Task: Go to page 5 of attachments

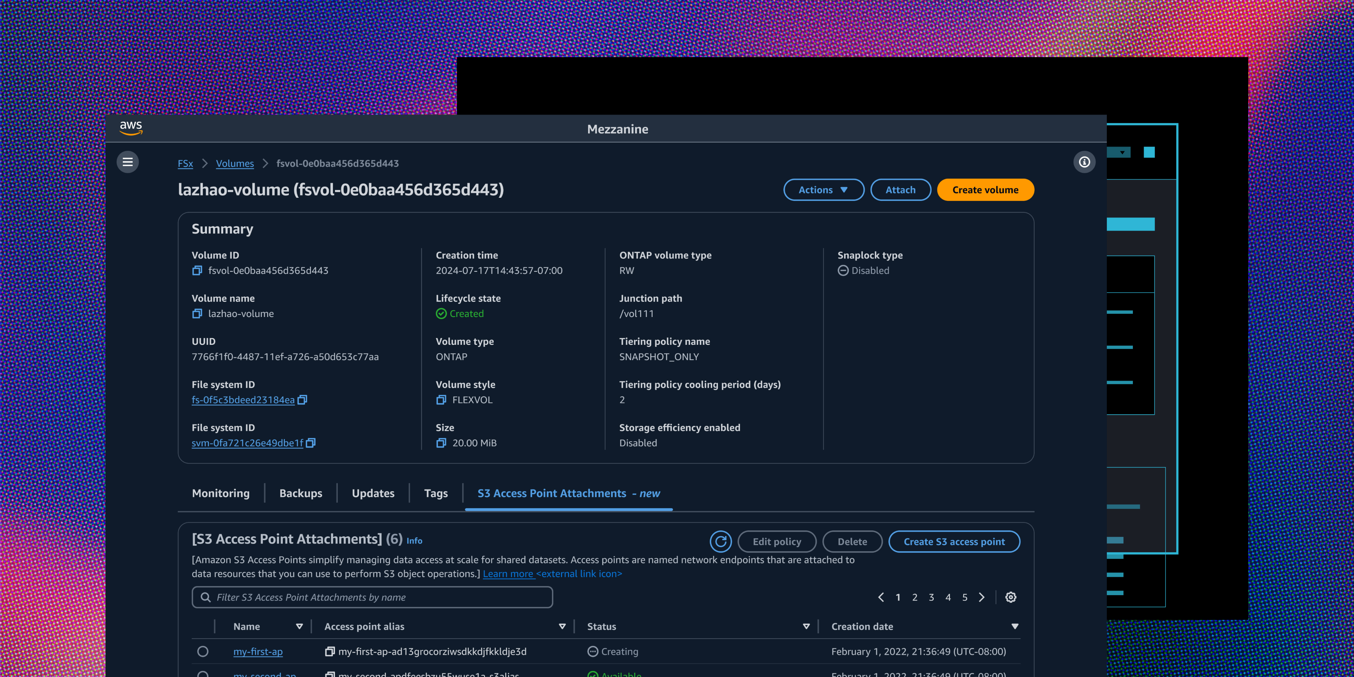Action: click(x=964, y=597)
